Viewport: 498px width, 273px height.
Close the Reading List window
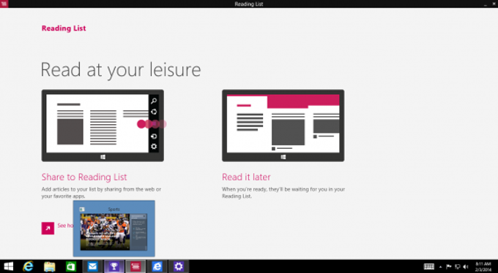click(494, 4)
